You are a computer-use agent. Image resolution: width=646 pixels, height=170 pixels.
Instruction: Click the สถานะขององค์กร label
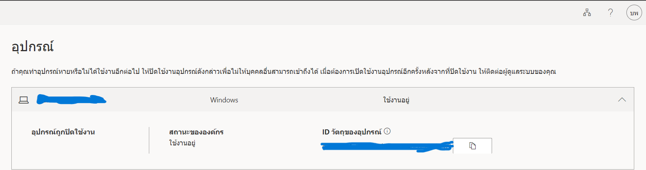(196, 132)
